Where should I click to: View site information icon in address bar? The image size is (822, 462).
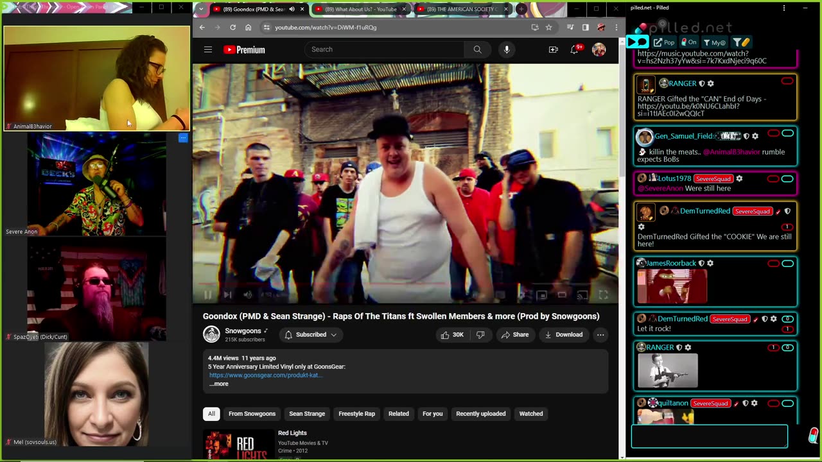[267, 28]
